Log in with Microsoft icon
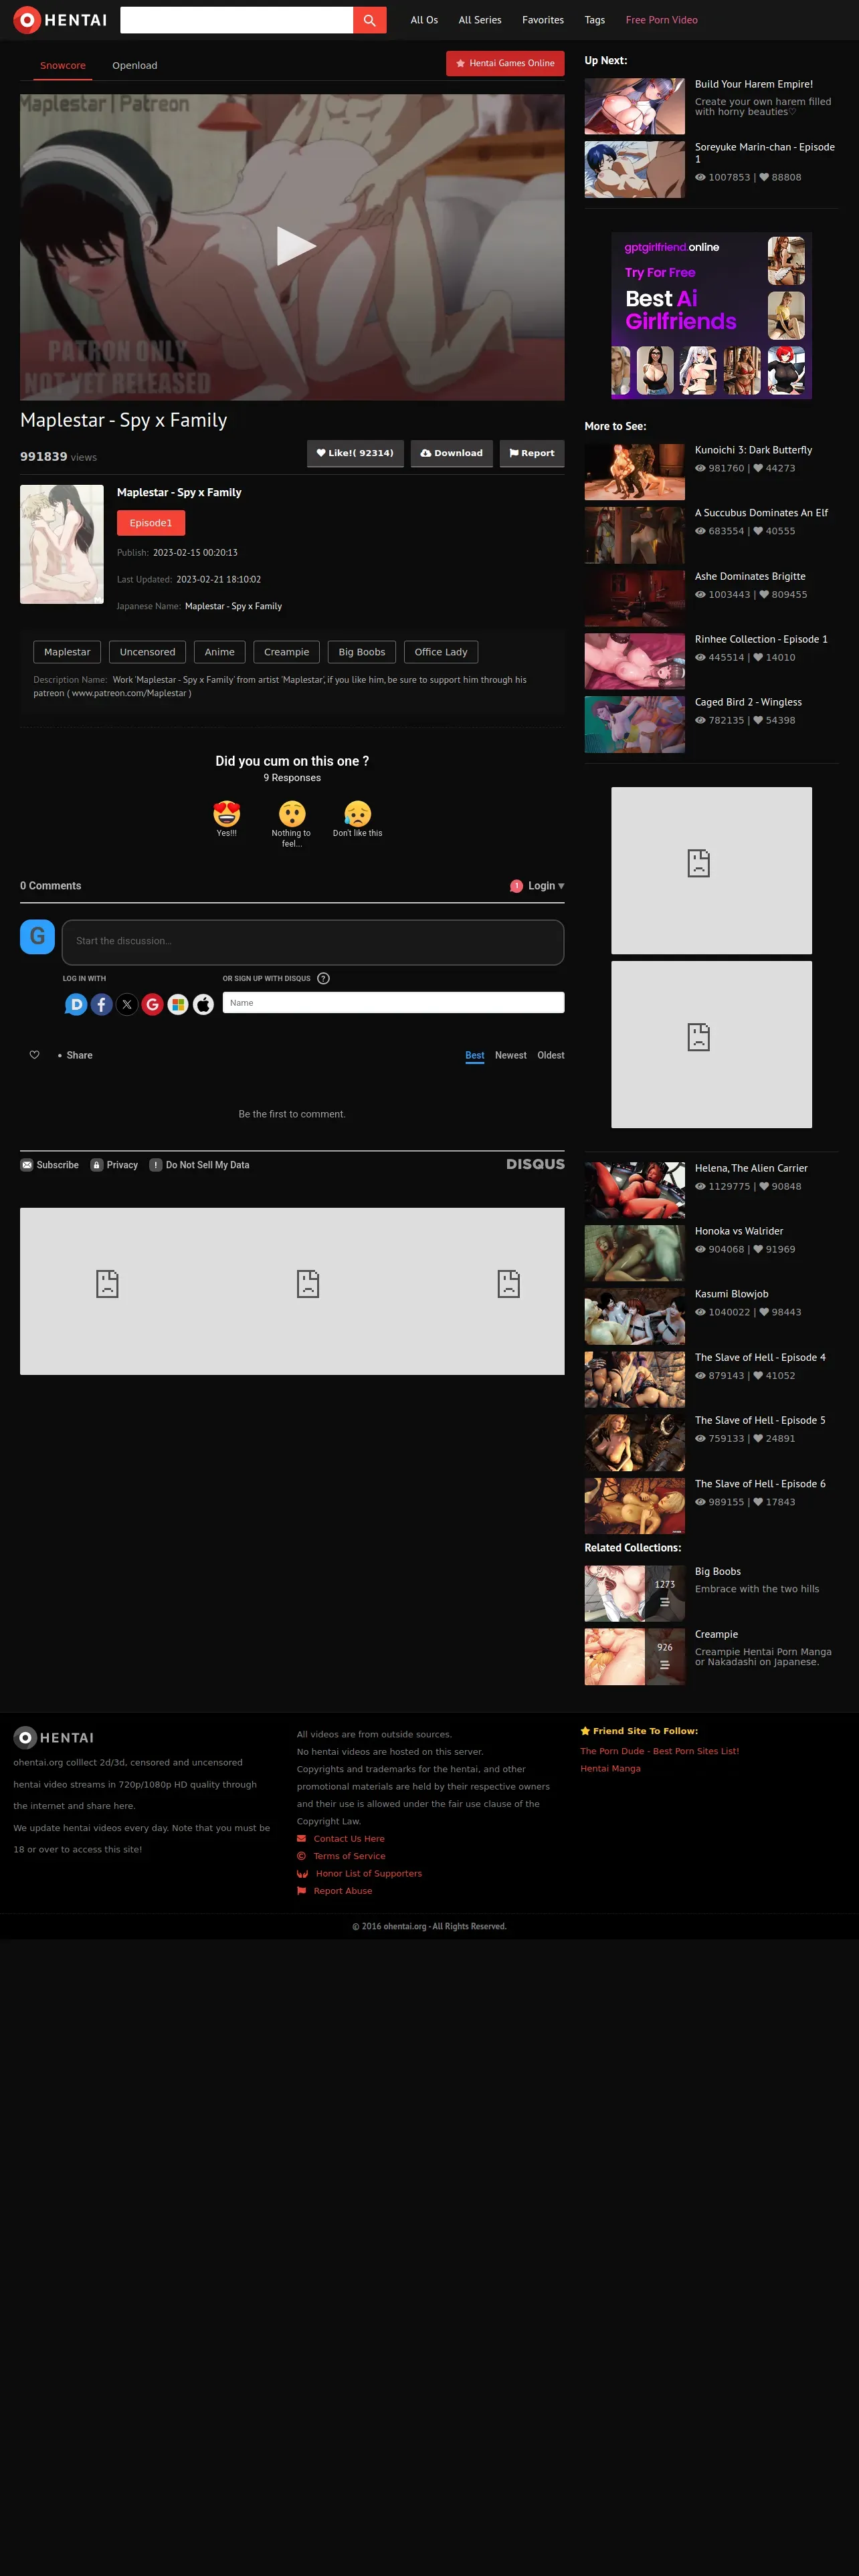Viewport: 859px width, 2576px height. pyautogui.click(x=178, y=1004)
